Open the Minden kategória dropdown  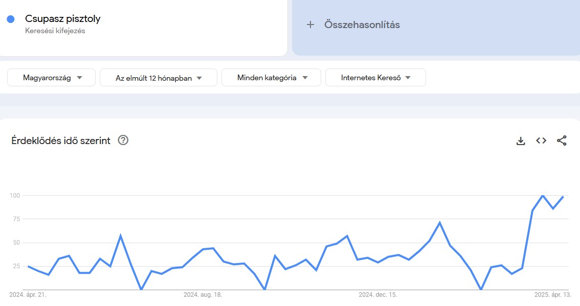click(271, 78)
